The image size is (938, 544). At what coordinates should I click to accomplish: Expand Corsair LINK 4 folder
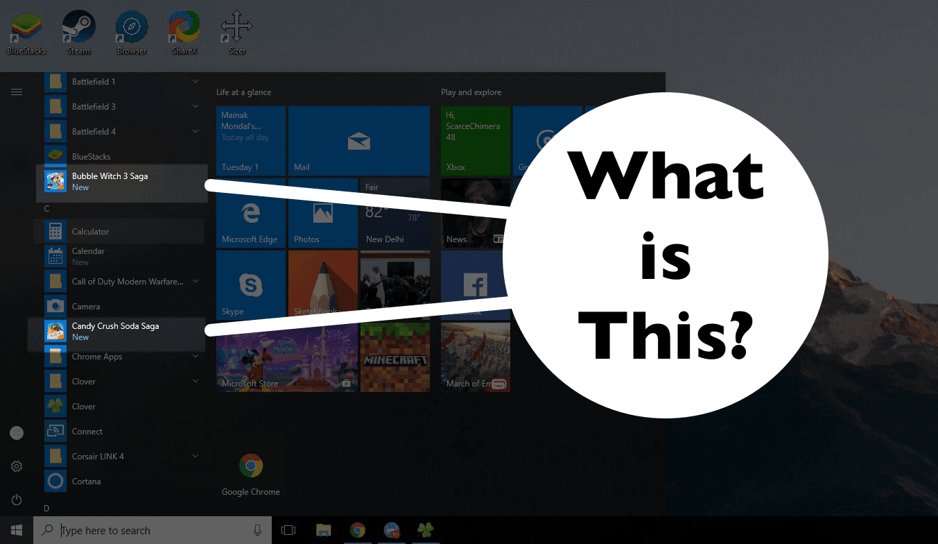196,457
